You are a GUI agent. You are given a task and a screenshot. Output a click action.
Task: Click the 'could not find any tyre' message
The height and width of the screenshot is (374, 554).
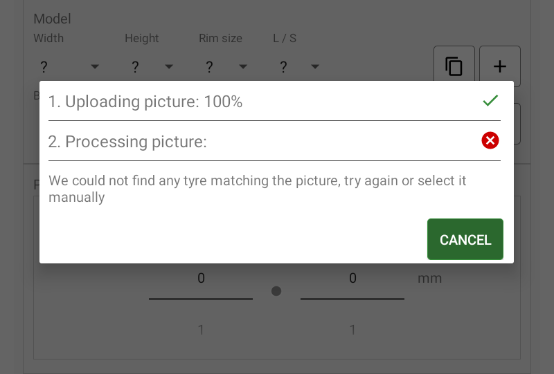coord(257,189)
